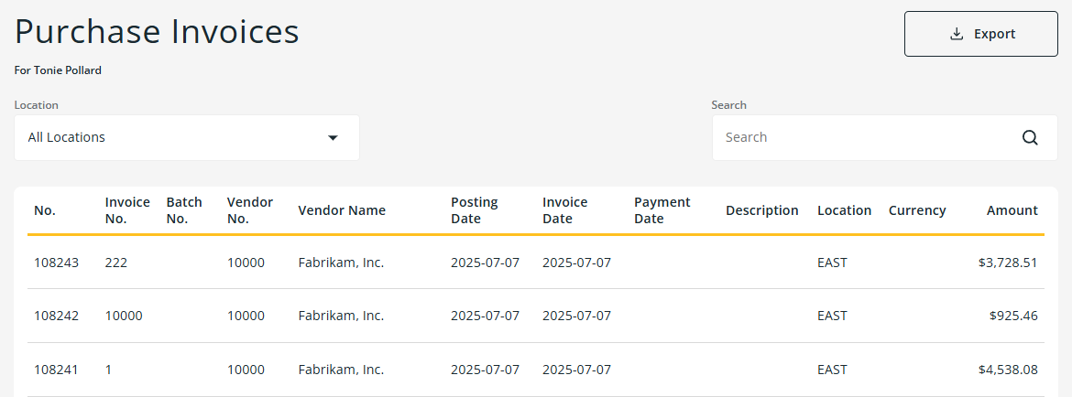Select invoice row 108242
Image resolution: width=1072 pixels, height=397 pixels.
[x=57, y=316]
